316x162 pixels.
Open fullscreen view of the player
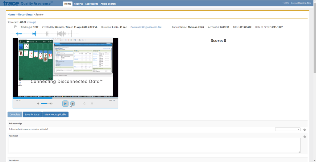[x=92, y=103]
